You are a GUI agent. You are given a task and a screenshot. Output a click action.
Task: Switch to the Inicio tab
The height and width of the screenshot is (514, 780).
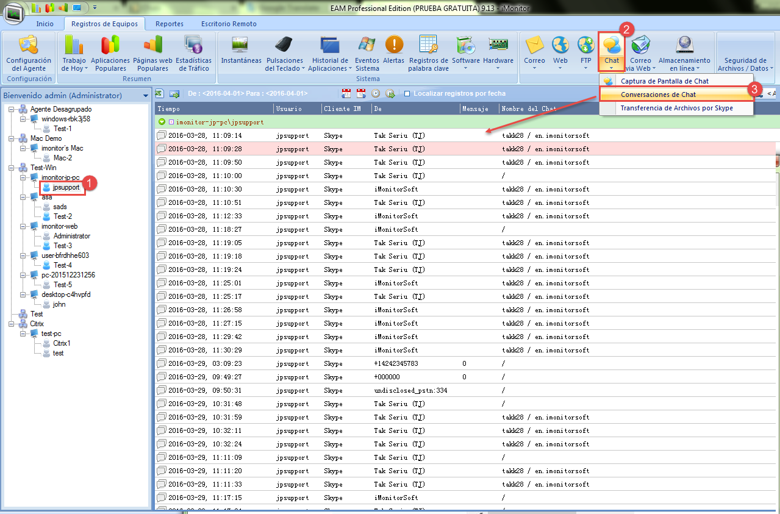click(x=45, y=24)
